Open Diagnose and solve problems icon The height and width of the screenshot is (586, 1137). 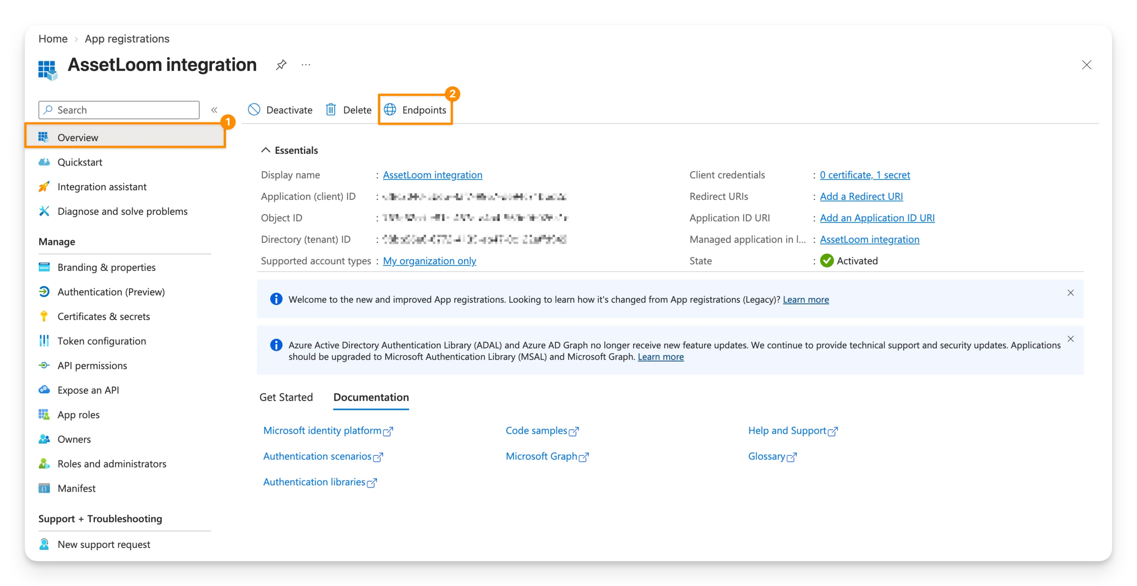44,211
